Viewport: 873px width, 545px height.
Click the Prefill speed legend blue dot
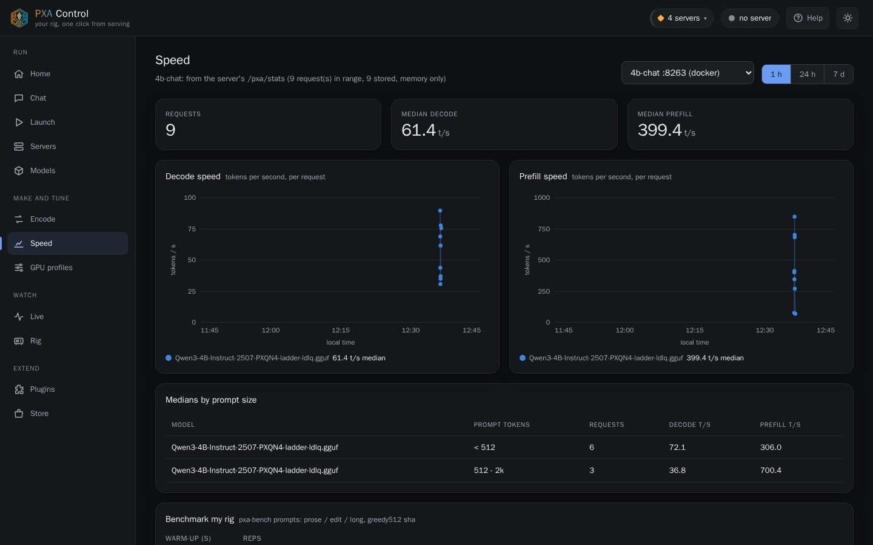523,358
